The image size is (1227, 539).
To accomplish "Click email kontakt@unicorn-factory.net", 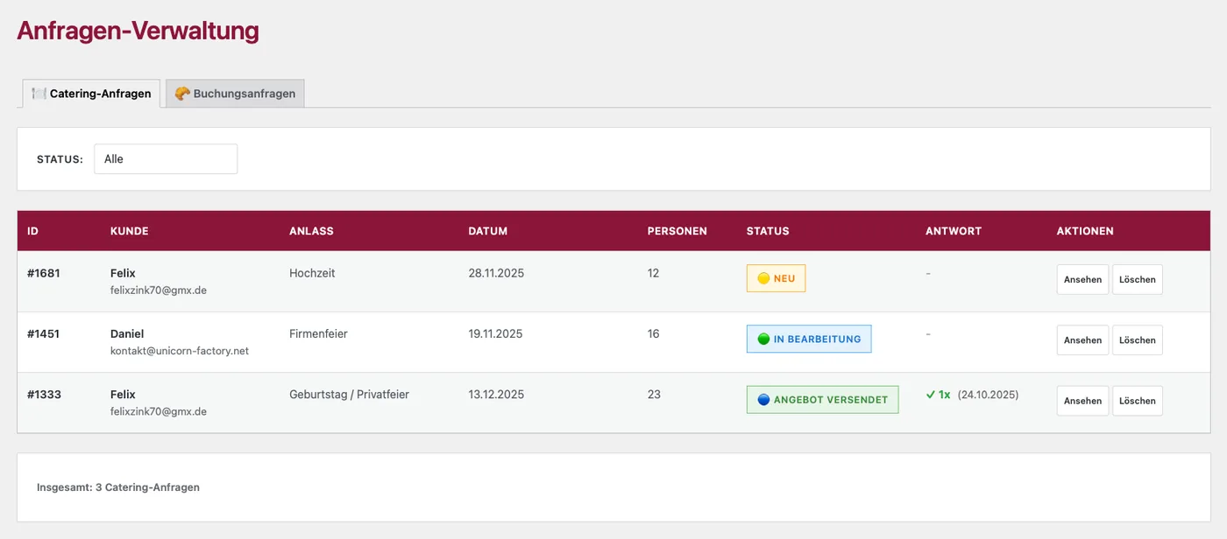I will pos(180,351).
